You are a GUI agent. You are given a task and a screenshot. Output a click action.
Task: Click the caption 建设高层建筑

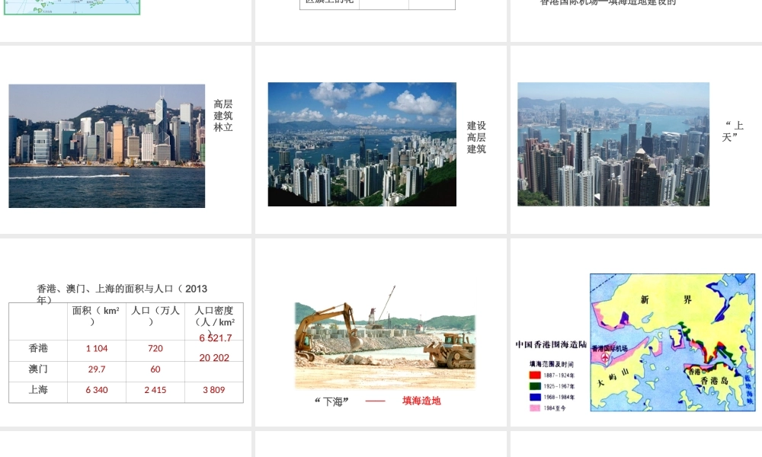476,137
